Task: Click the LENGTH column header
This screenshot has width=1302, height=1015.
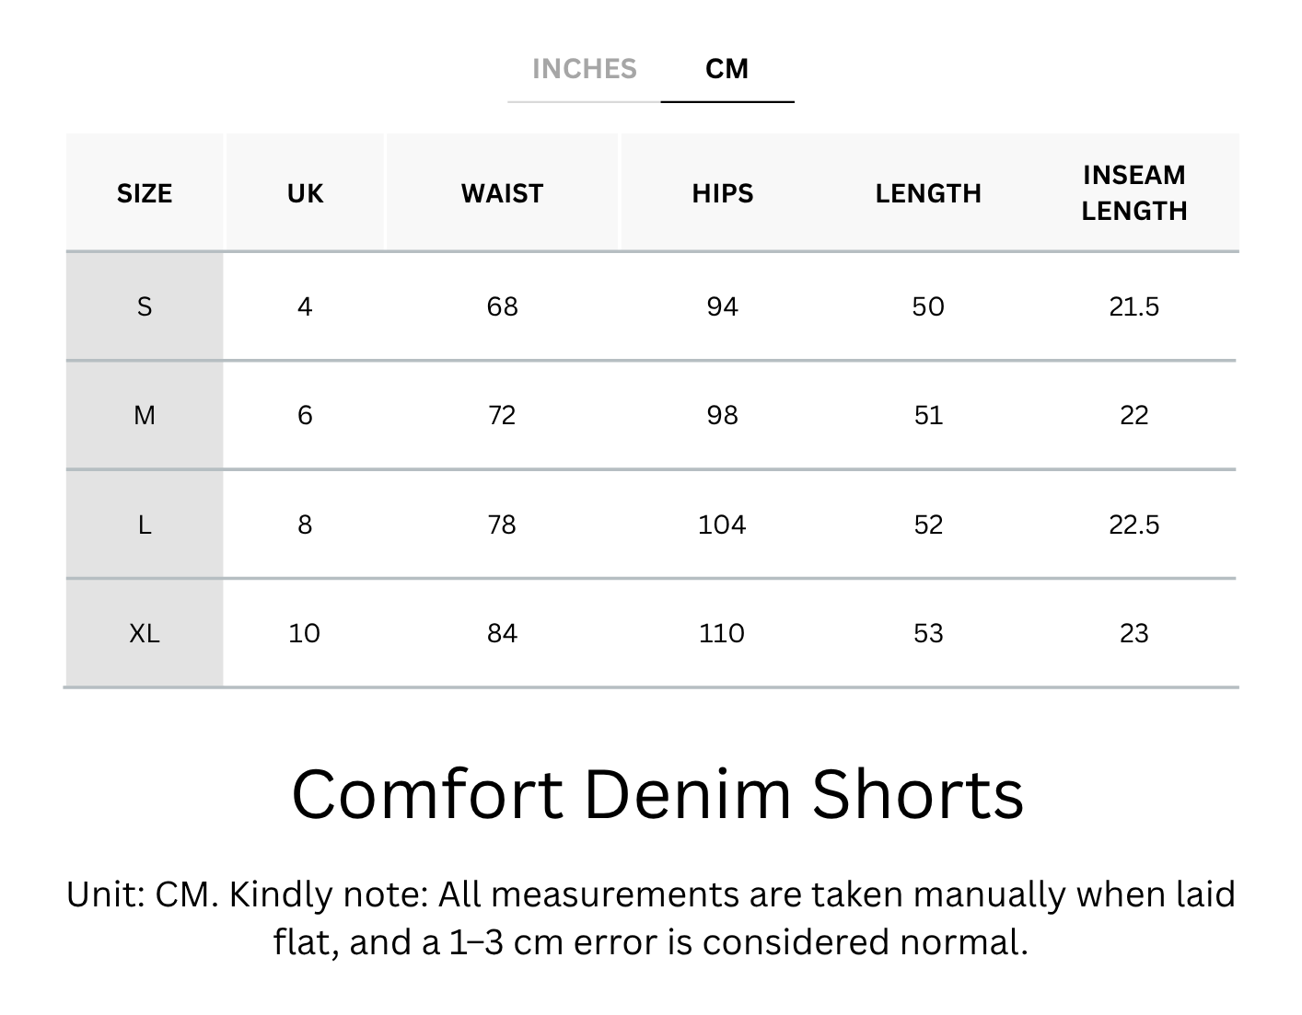Action: [x=928, y=193]
